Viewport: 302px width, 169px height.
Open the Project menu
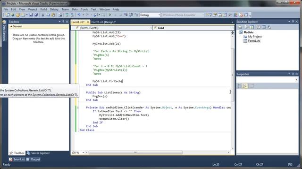(33, 9)
